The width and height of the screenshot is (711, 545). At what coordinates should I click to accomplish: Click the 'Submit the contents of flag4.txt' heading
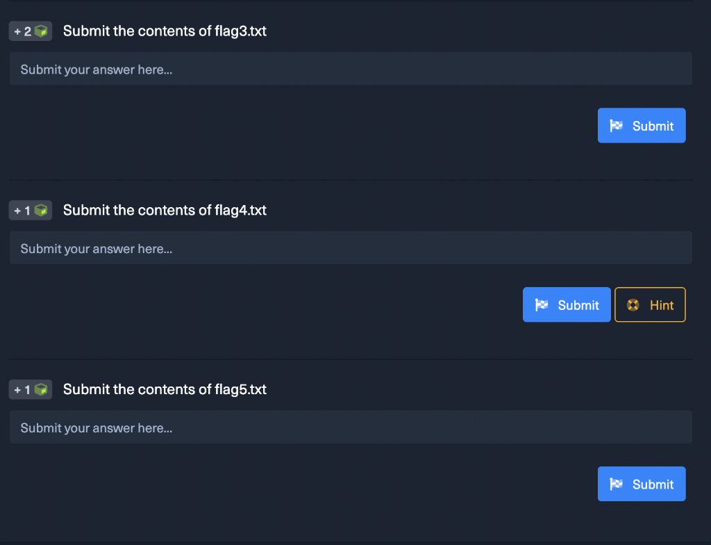165,210
